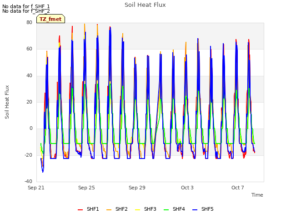Viewport: 291px width, 218px height.
Task: Click the -20 y-axis tick label
Action: click(x=28, y=155)
